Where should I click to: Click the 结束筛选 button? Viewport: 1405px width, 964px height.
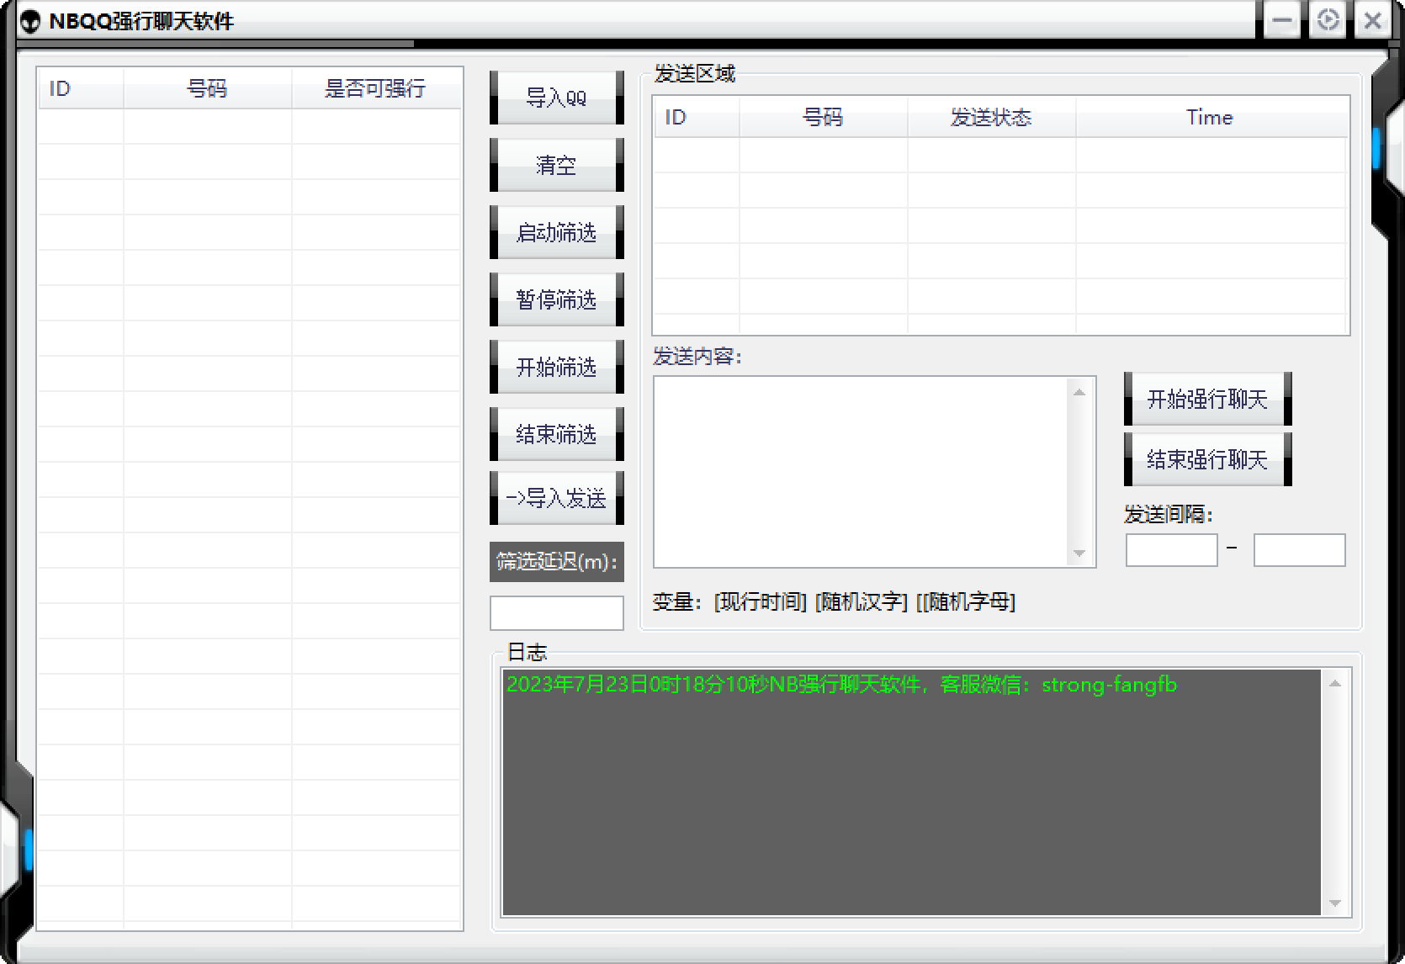(557, 434)
